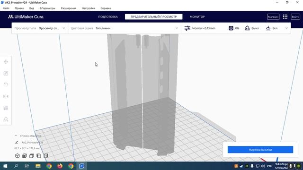Open the apps grid icon in header
Screen dimensions: 303x170
[285, 17]
